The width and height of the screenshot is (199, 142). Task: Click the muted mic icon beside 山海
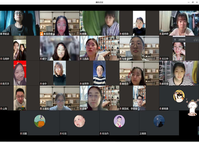1,109
